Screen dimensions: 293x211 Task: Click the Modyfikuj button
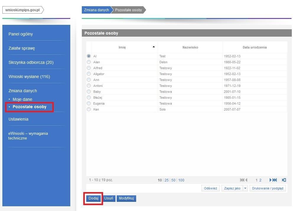tap(126, 198)
